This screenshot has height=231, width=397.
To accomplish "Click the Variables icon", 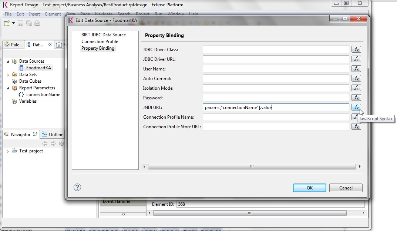I will point(14,101).
